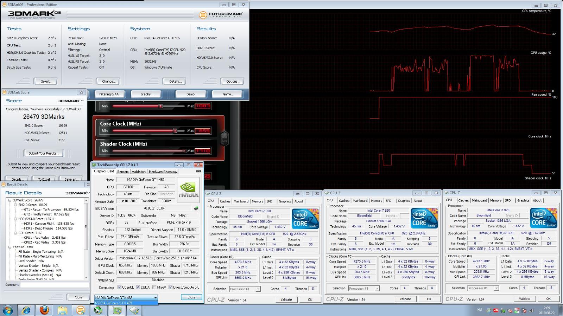Image resolution: width=563 pixels, height=316 pixels.
Task: Click Intel Core i7 logo in leftmost CPU-Z window
Action: tap(305, 219)
